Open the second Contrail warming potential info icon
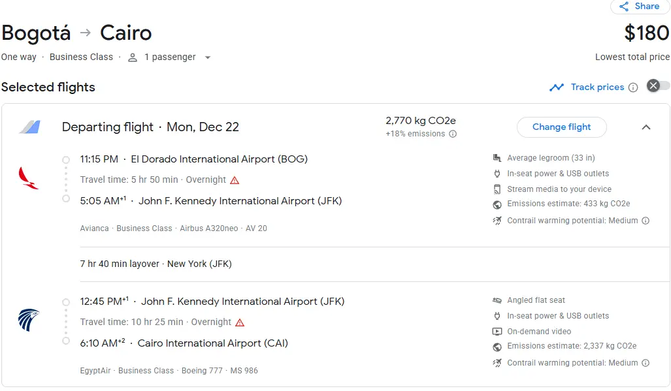671x391 pixels. click(x=646, y=363)
